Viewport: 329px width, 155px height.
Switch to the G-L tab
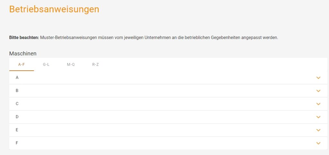point(46,64)
